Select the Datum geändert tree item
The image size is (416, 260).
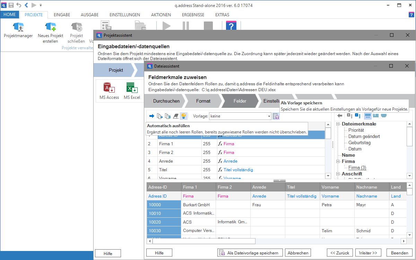pos(364,136)
